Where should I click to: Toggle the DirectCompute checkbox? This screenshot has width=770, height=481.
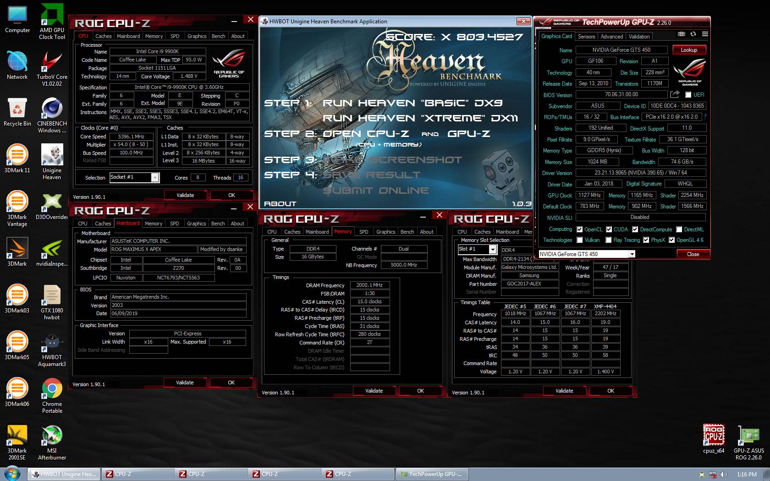click(x=635, y=230)
